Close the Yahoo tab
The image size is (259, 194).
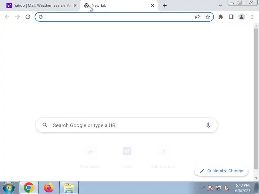pos(75,5)
